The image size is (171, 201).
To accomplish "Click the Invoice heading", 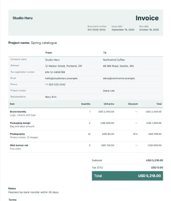I will [147, 18].
